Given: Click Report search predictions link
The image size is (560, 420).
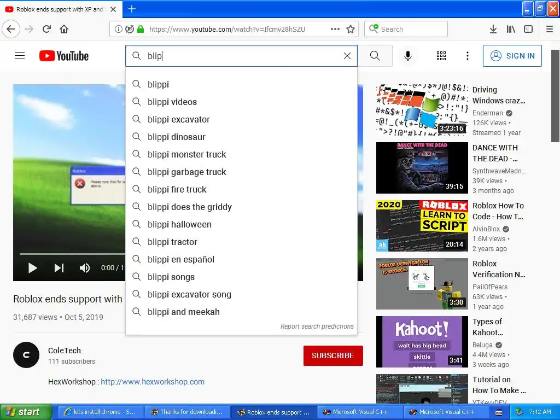Looking at the screenshot, I should tap(317, 326).
